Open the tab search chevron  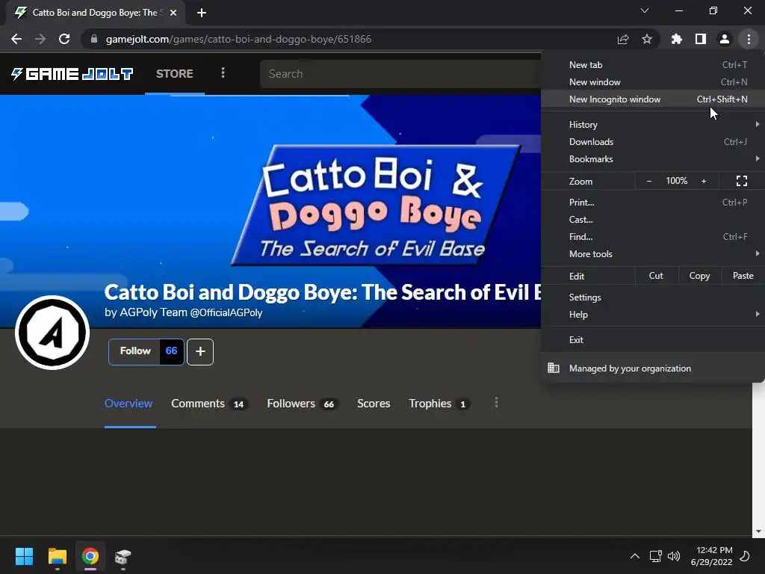tap(645, 10)
